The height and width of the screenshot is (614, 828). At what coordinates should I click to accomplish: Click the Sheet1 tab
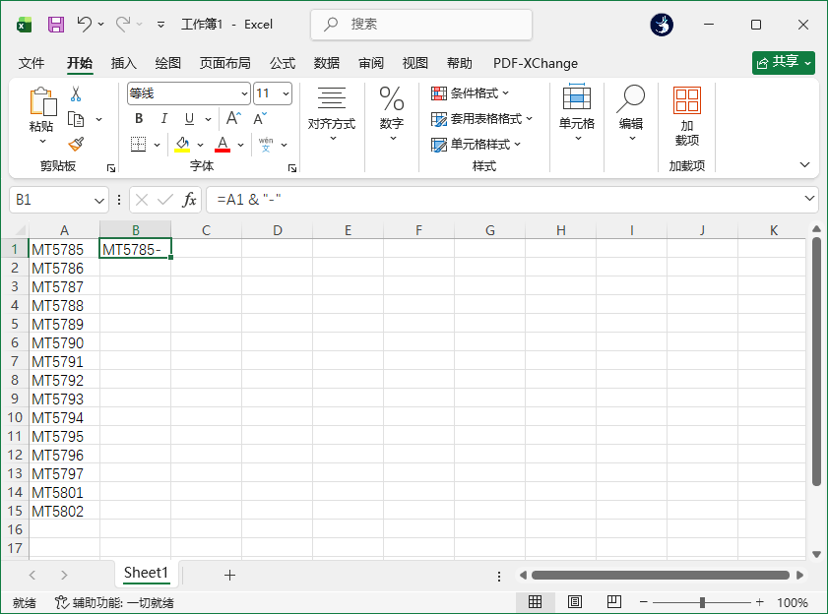[146, 573]
